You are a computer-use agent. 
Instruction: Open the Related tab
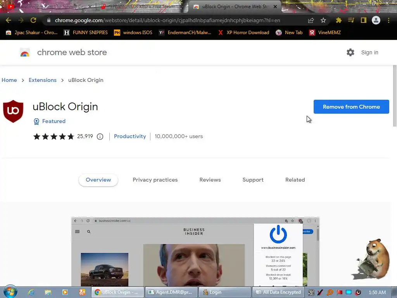pos(295,180)
